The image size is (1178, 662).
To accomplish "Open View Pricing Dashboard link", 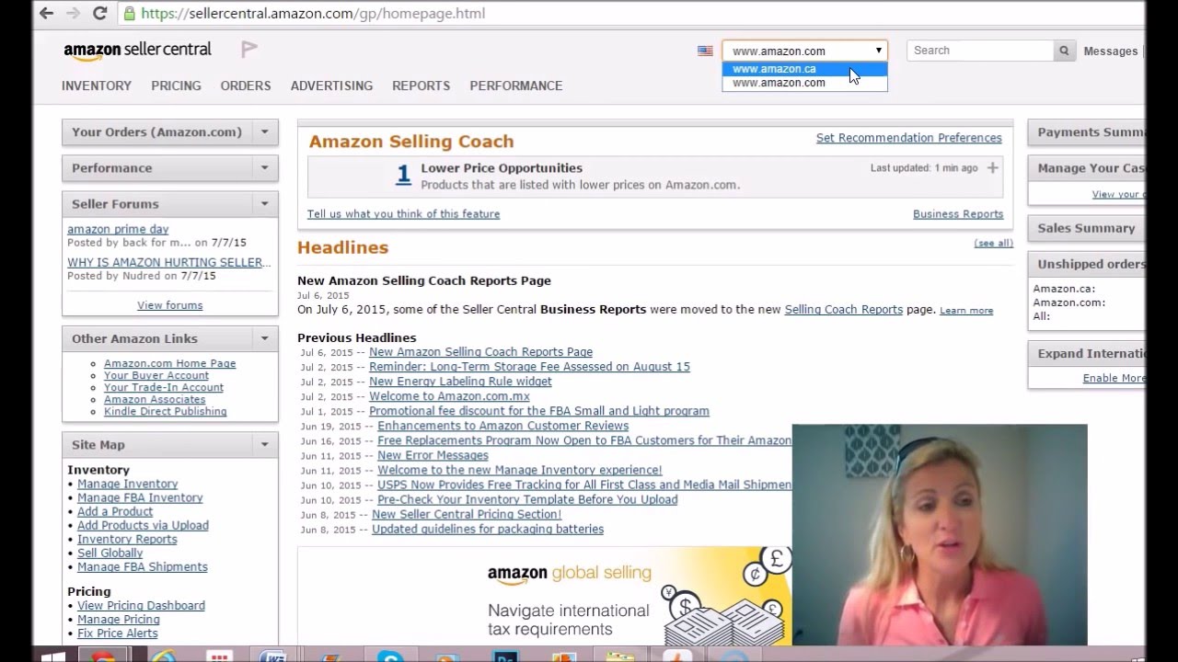I will click(x=141, y=605).
